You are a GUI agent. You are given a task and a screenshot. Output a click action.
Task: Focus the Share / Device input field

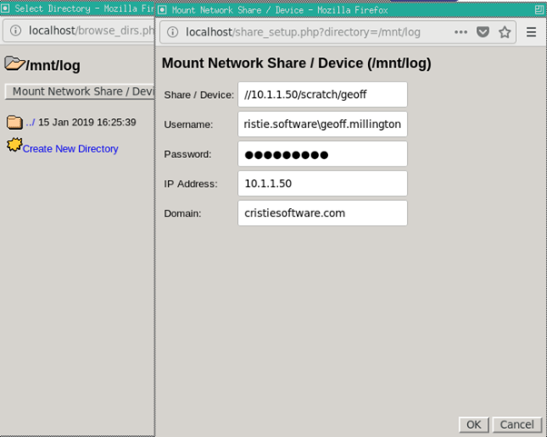pyautogui.click(x=322, y=94)
